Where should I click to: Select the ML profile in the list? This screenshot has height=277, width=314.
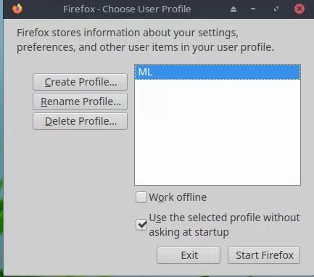218,72
